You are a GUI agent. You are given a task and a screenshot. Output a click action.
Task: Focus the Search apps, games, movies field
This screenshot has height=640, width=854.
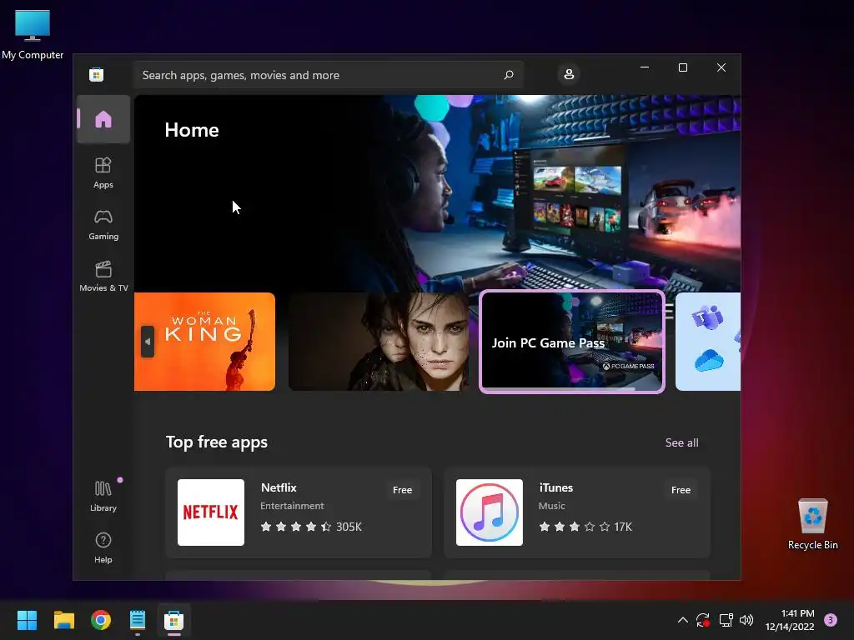click(x=329, y=75)
